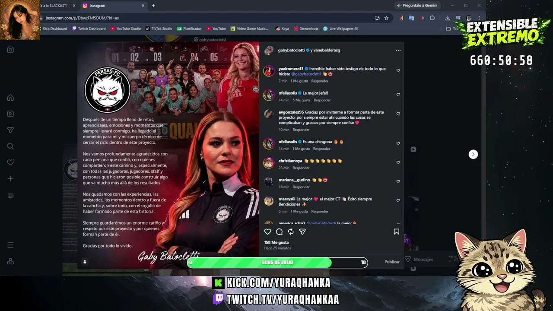This screenshot has width=553, height=311.
Task: Click the 'Subs de Julio' progress bar
Action: click(277, 262)
